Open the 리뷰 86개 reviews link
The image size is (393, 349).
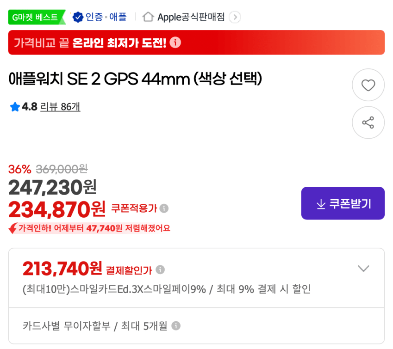pyautogui.click(x=61, y=107)
